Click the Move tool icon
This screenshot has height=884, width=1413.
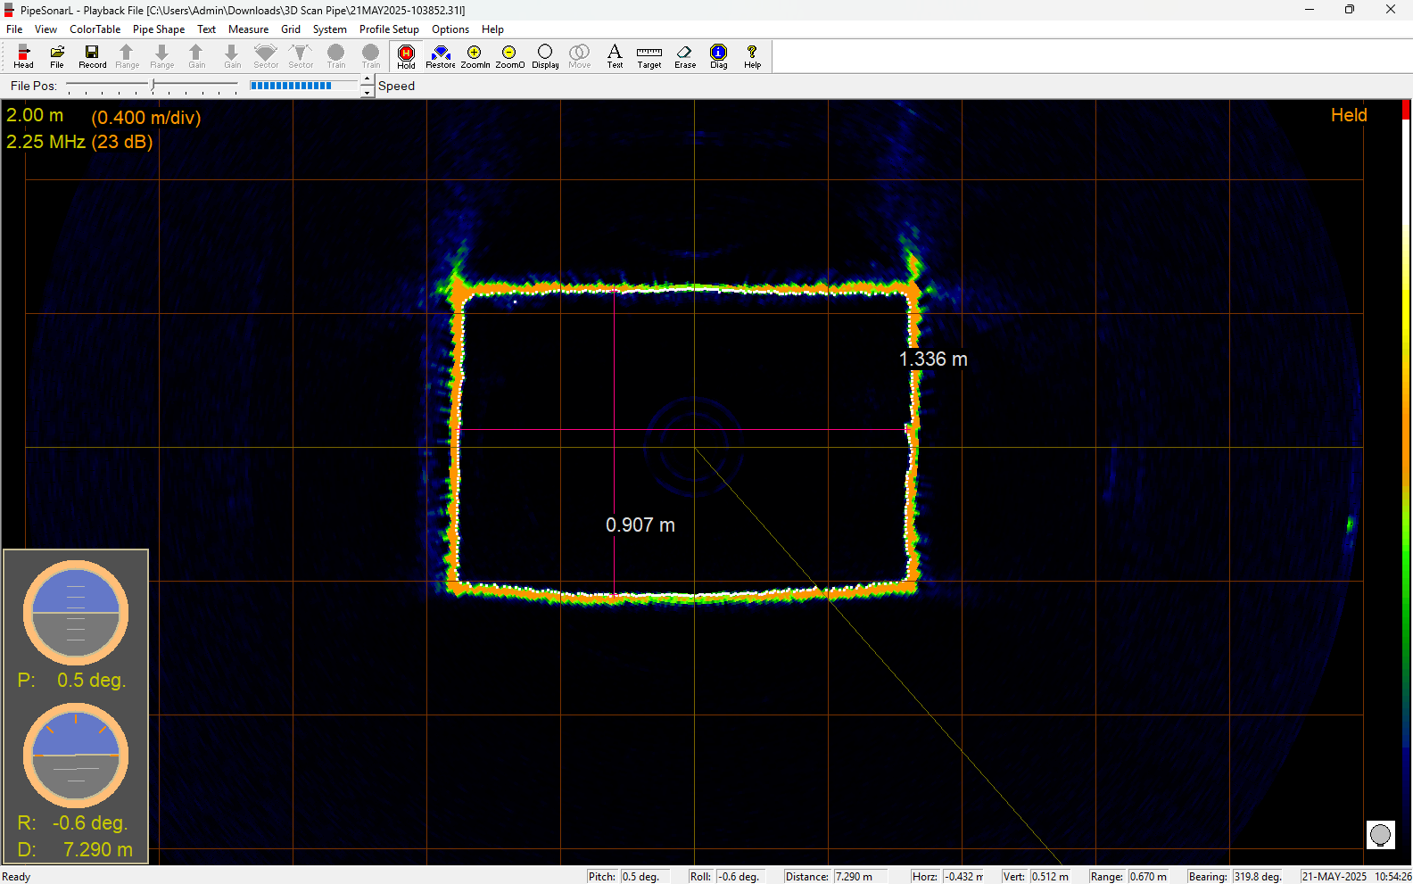tap(580, 56)
